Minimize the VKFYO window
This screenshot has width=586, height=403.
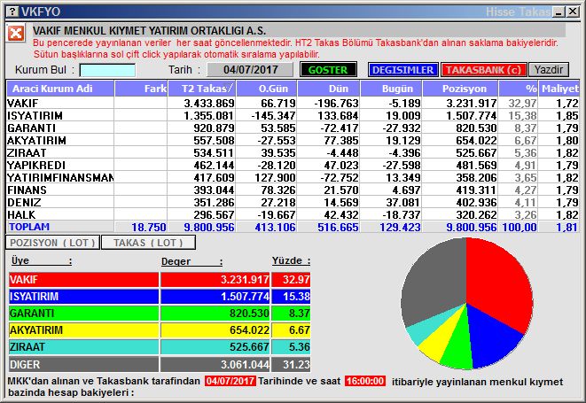point(544,11)
